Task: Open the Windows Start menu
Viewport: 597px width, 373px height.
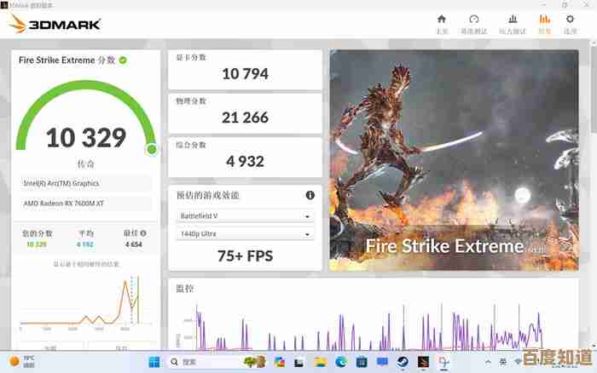Action: pyautogui.click(x=154, y=362)
